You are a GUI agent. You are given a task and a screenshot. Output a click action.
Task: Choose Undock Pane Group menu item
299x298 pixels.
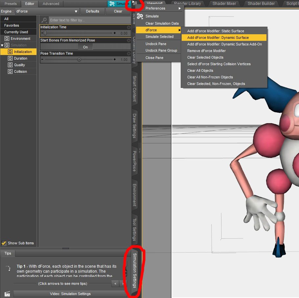[x=158, y=50]
